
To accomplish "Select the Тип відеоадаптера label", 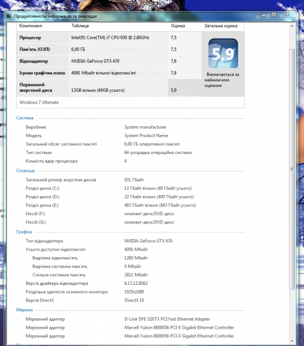I will (x=44, y=241).
